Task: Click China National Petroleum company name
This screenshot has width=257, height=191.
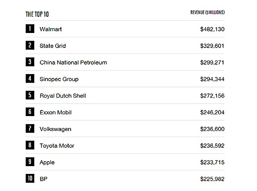Action: [73, 63]
